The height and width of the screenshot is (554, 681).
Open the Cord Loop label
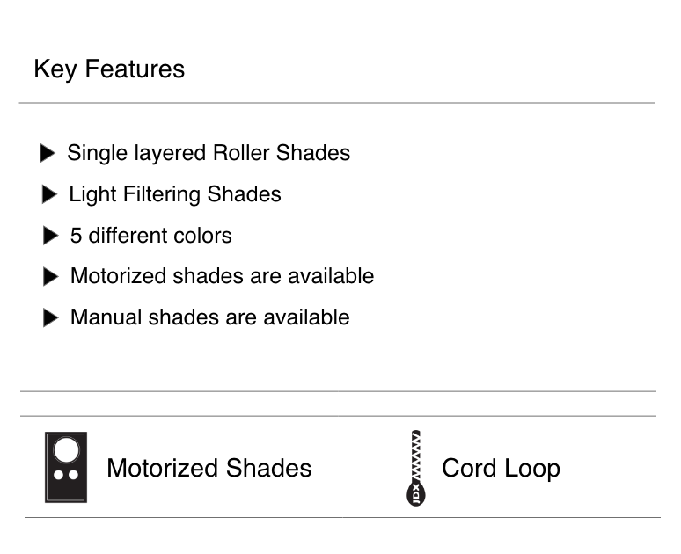[x=501, y=468]
